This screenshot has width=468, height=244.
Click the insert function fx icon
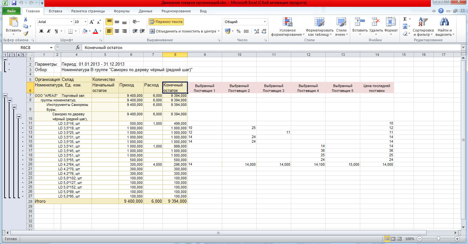click(78, 47)
